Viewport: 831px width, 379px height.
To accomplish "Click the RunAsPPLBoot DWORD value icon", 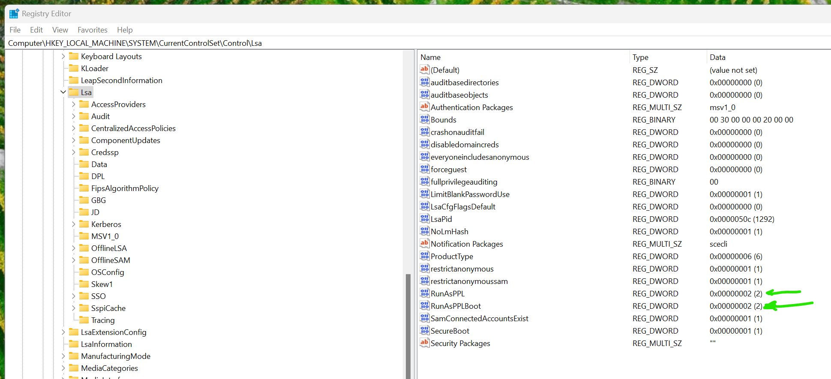I will point(425,306).
